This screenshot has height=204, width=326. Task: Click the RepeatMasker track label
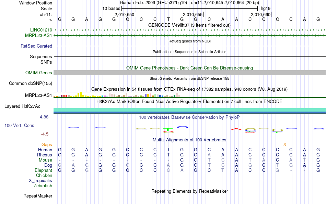pyautogui.click(x=38, y=196)
